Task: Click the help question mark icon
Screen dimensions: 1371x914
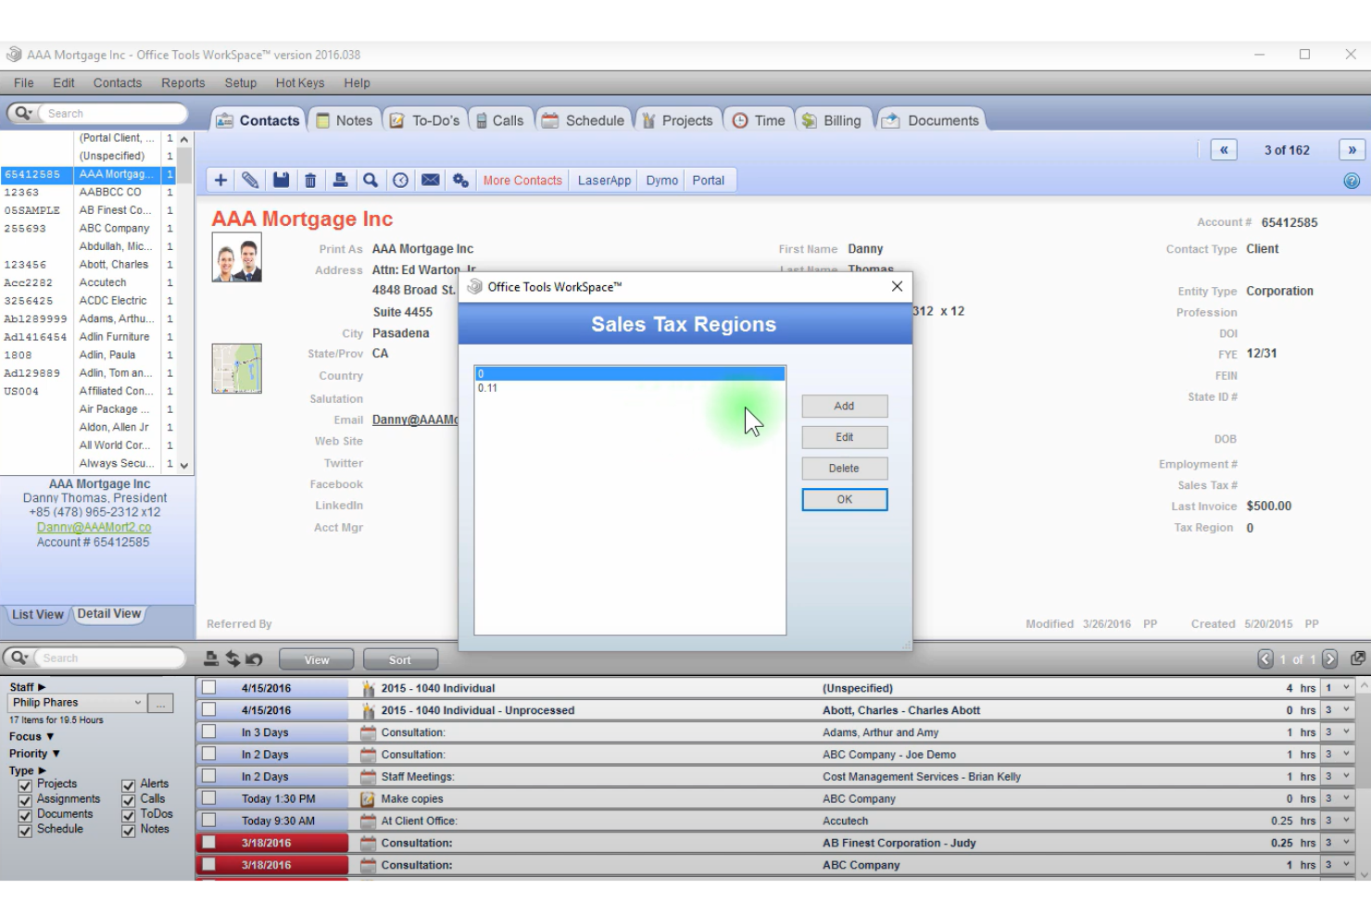Action: (1352, 182)
